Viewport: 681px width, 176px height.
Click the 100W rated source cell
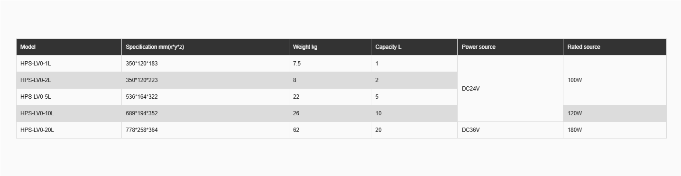click(615, 80)
